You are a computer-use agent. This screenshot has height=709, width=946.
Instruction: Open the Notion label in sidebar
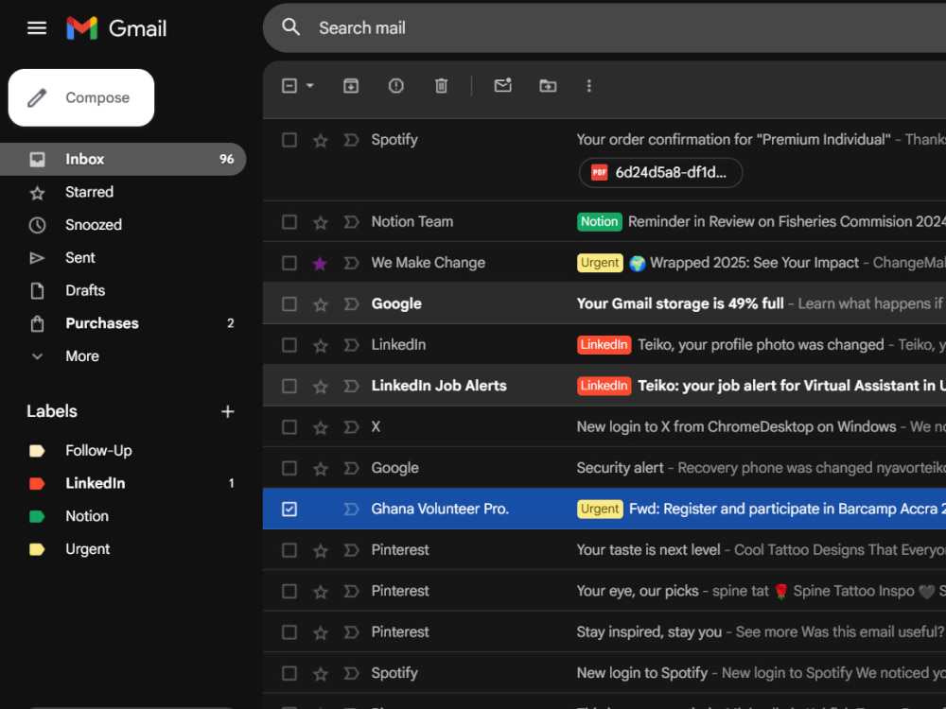[123, 516]
